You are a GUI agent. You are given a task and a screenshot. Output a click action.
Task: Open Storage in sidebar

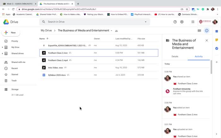tap(15, 89)
